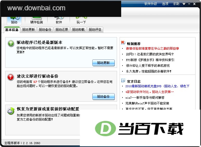
Task: Switch to the 驱动更新 tab
Action: tap(28, 30)
